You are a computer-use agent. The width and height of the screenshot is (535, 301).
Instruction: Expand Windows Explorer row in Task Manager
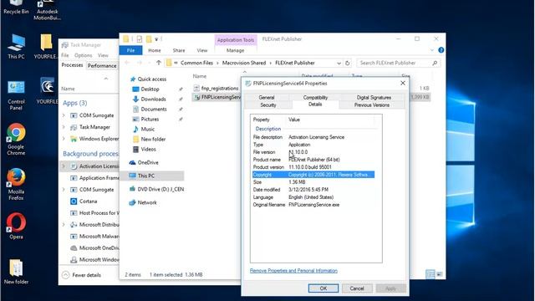pos(64,139)
